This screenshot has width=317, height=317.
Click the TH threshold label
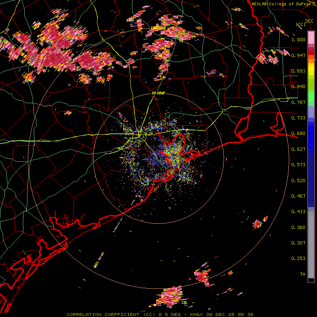coord(303,274)
